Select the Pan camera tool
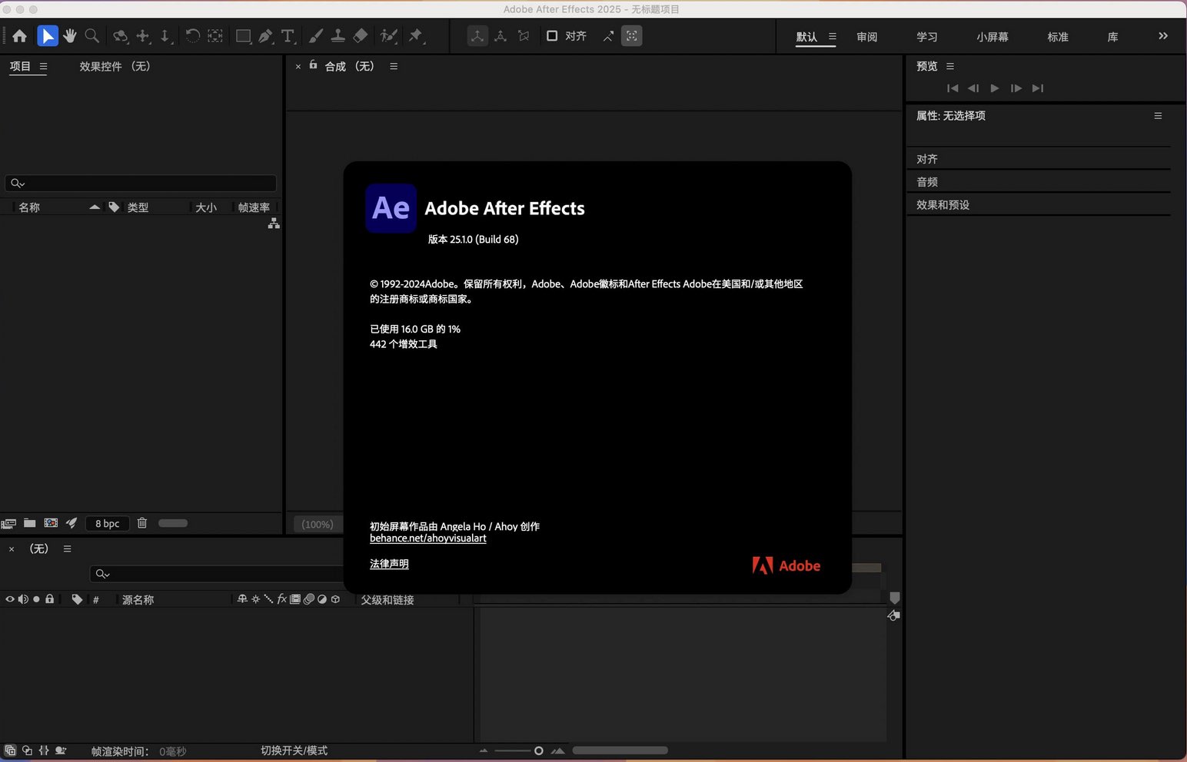The width and height of the screenshot is (1187, 762). pyautogui.click(x=143, y=36)
